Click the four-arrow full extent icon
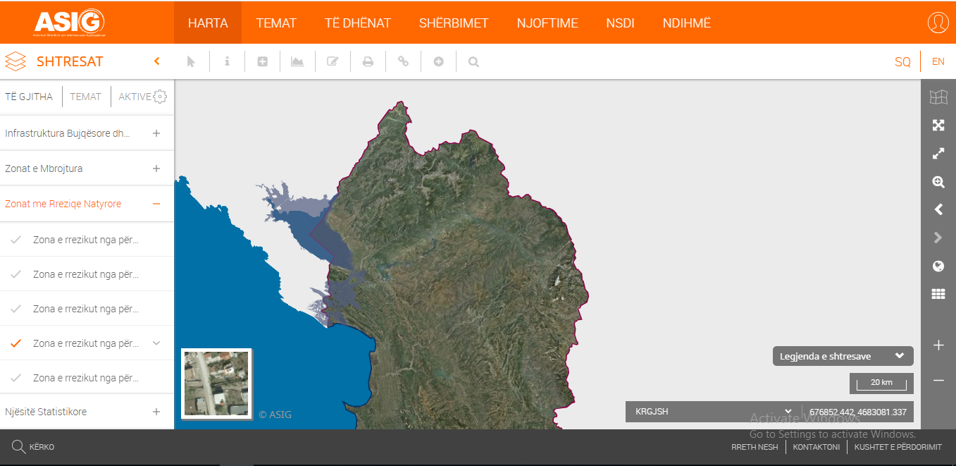Image resolution: width=956 pixels, height=466 pixels. [x=938, y=125]
